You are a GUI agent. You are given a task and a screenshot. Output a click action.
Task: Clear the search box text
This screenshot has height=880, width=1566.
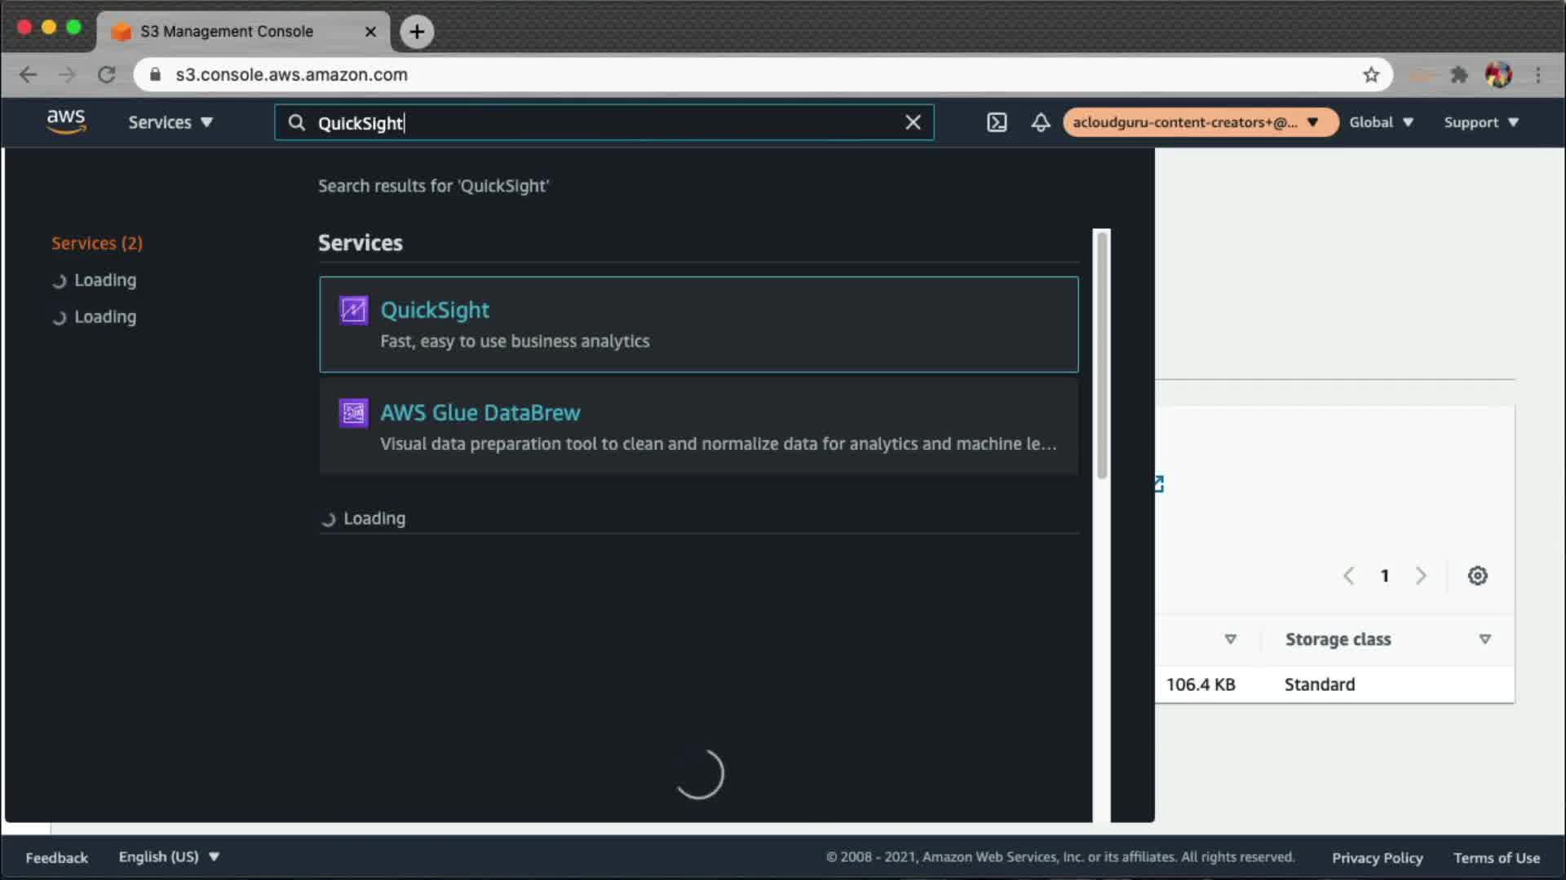[x=913, y=122]
